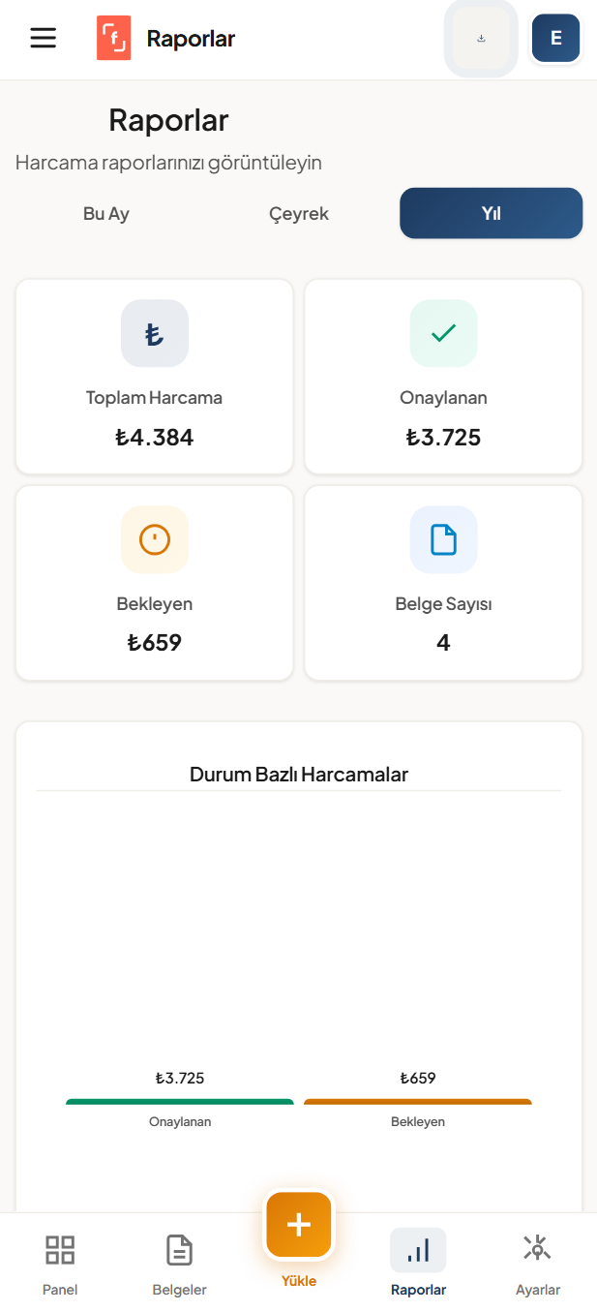Select the Bu Ay period tab
The width and height of the screenshot is (597, 1312).
click(x=106, y=214)
